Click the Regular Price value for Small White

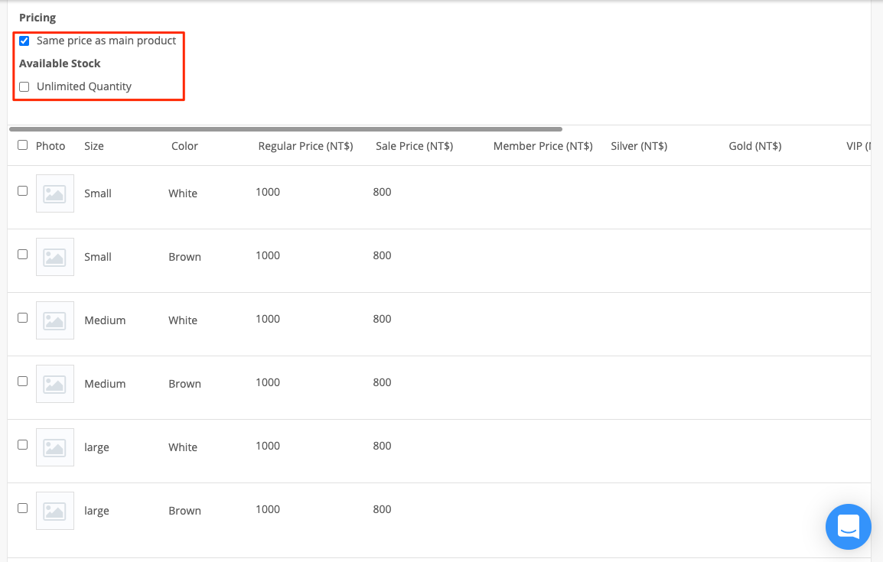click(x=267, y=192)
